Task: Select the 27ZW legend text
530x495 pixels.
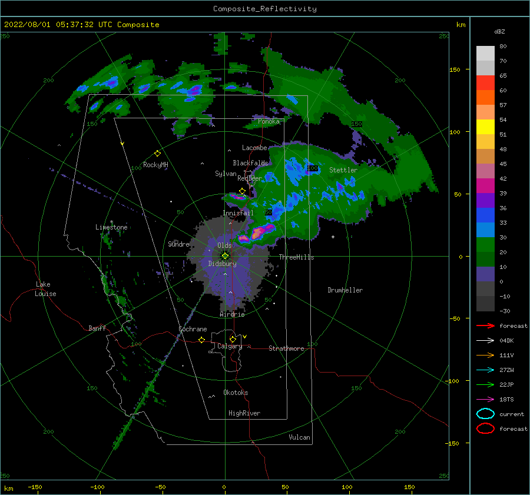Action: click(x=506, y=370)
